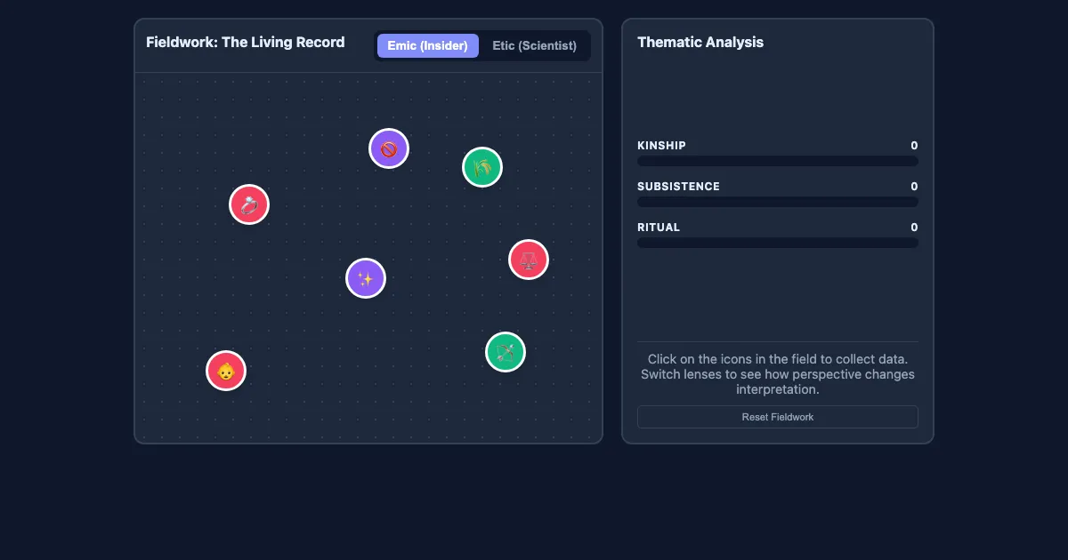Reset Fieldwork progress
1068x560 pixels.
click(778, 417)
